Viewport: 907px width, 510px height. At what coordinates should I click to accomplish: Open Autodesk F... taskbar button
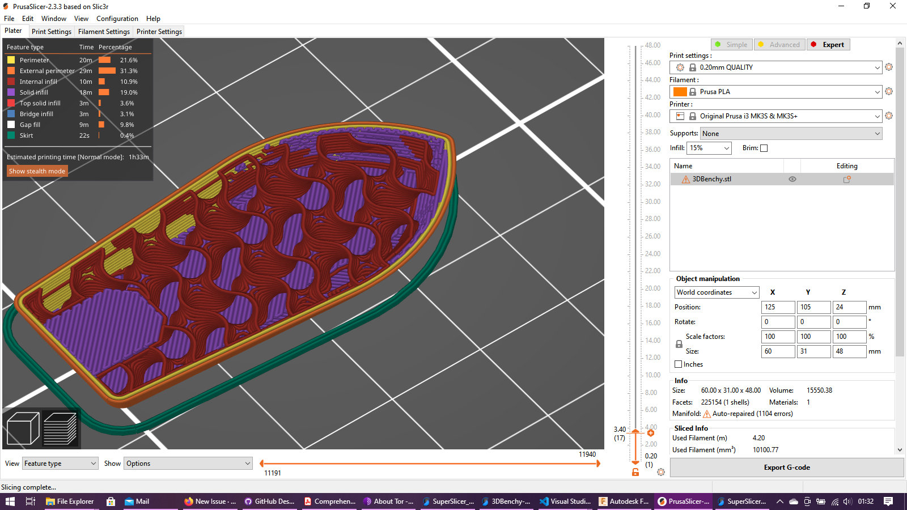[625, 501]
